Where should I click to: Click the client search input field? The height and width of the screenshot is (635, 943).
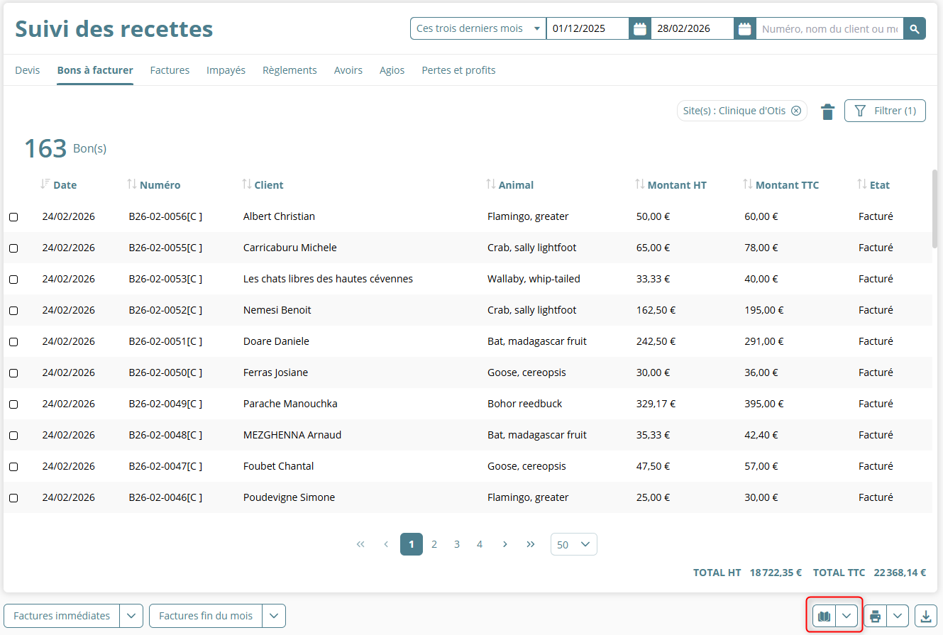coord(829,29)
